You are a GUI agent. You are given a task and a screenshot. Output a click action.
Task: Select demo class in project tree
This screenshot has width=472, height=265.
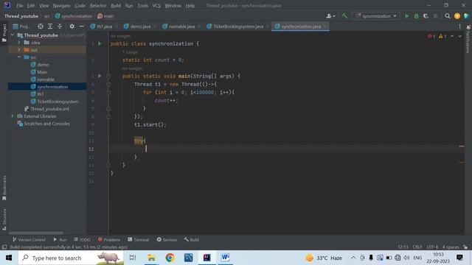pos(43,65)
